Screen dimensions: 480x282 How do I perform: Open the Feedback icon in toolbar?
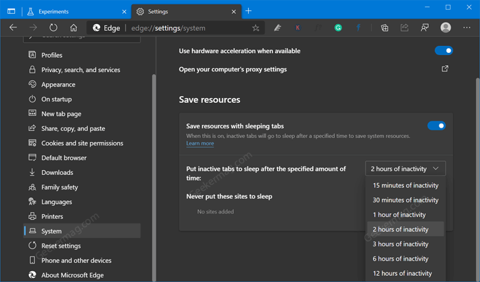(x=424, y=28)
